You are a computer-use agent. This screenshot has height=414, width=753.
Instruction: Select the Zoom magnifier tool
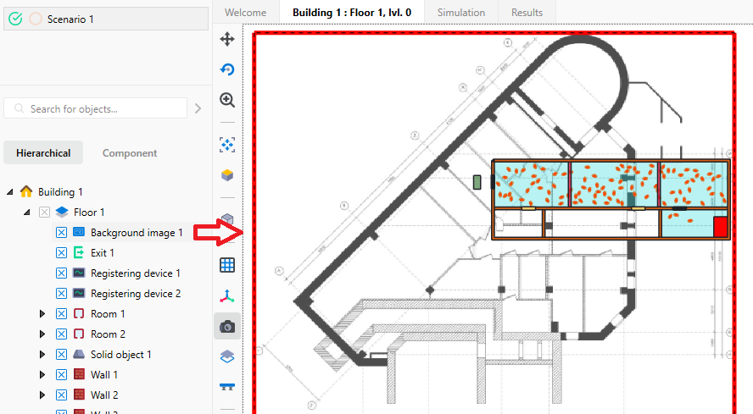[x=227, y=100]
